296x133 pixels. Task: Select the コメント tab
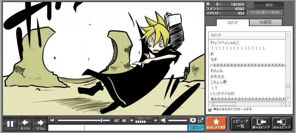pyautogui.click(x=232, y=22)
